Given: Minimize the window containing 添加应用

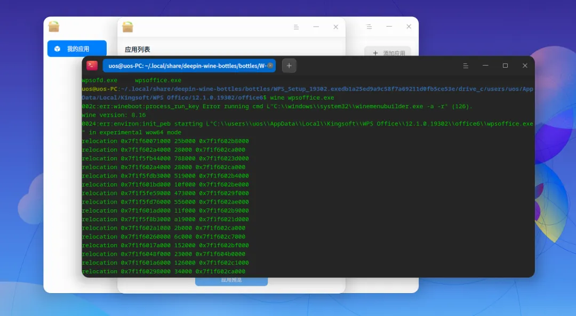Looking at the screenshot, I should [x=389, y=27].
